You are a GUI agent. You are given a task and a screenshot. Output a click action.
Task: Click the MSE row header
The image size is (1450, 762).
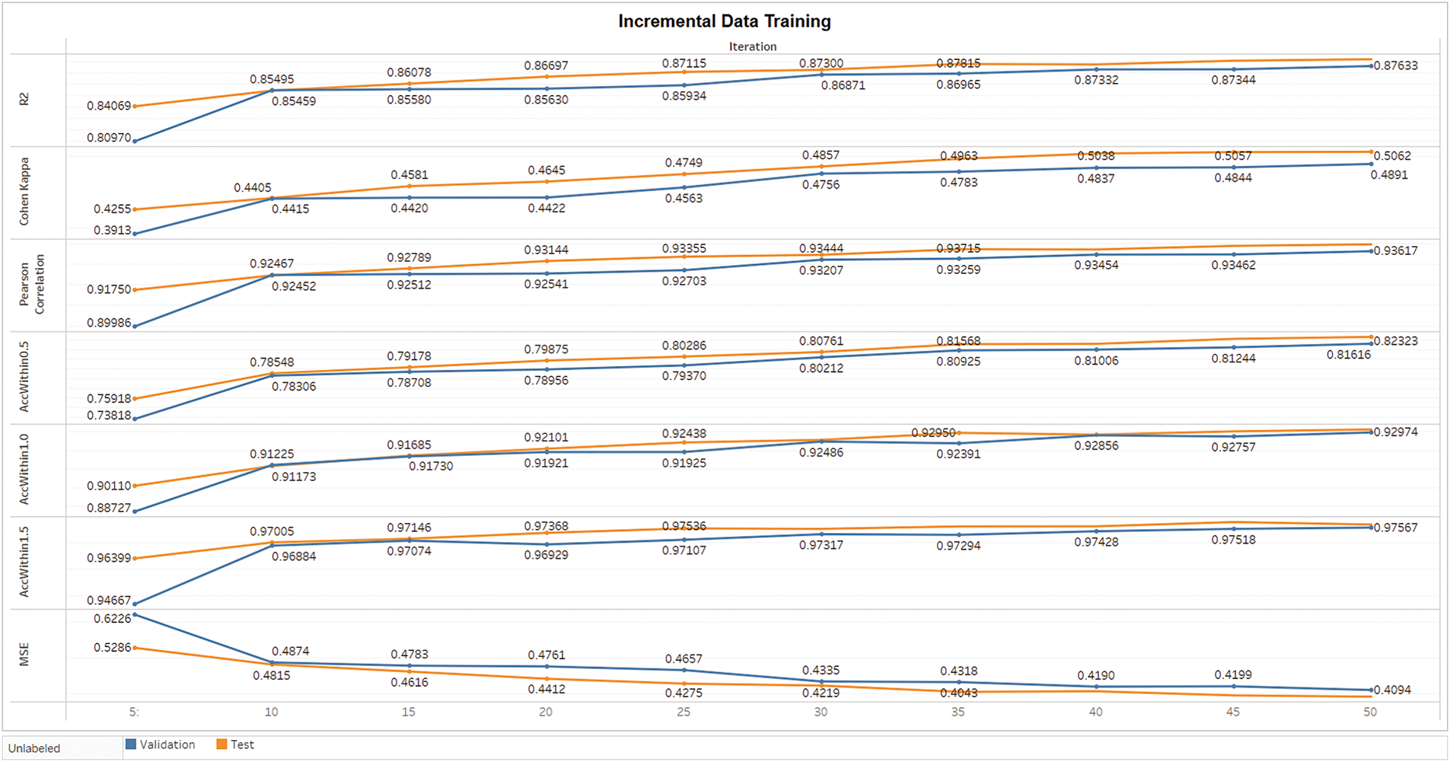[24, 655]
